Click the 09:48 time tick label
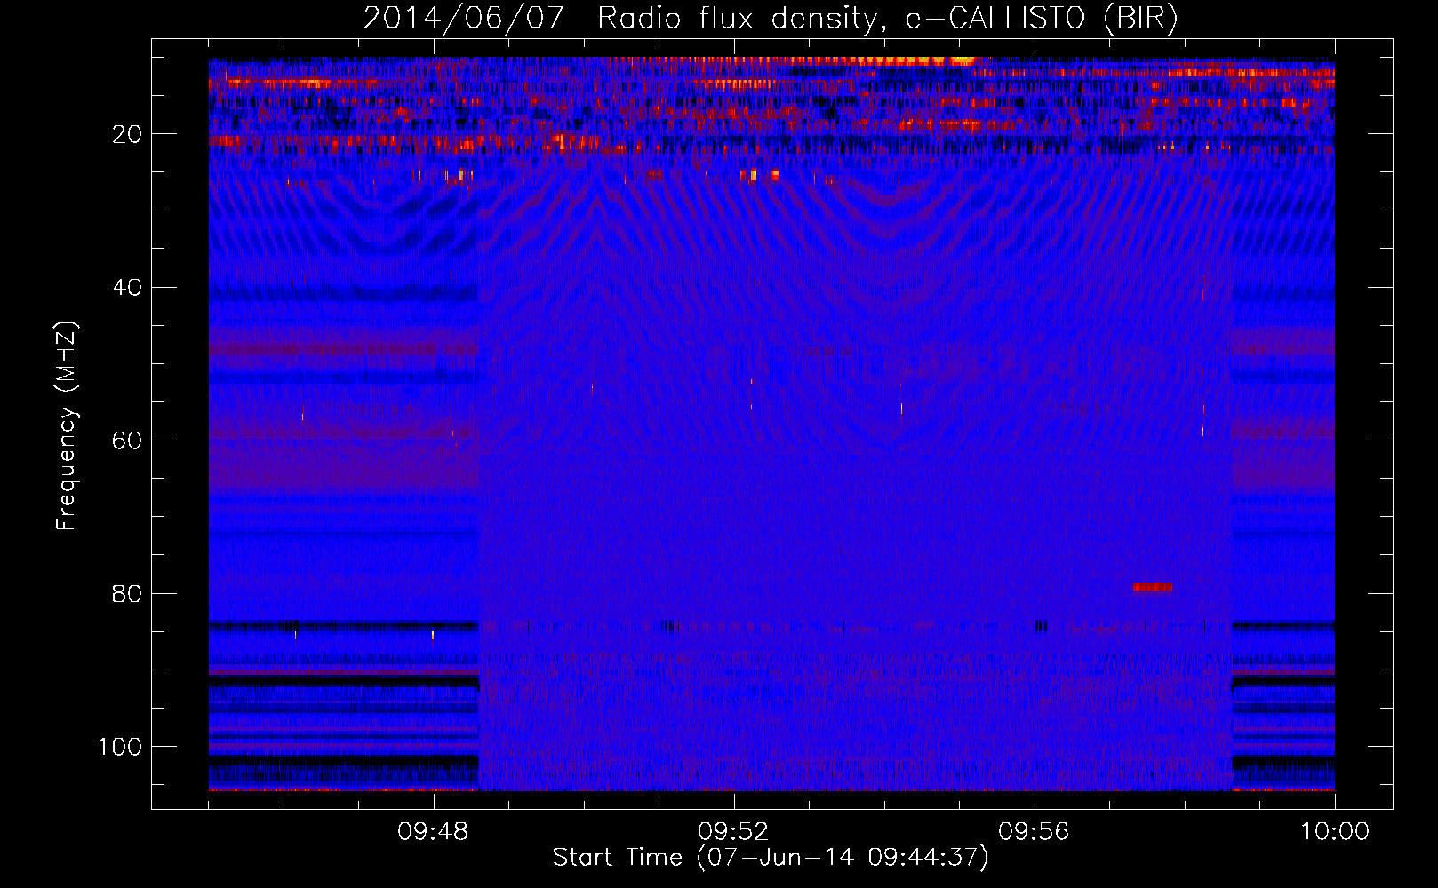This screenshot has height=888, width=1438. point(433,832)
